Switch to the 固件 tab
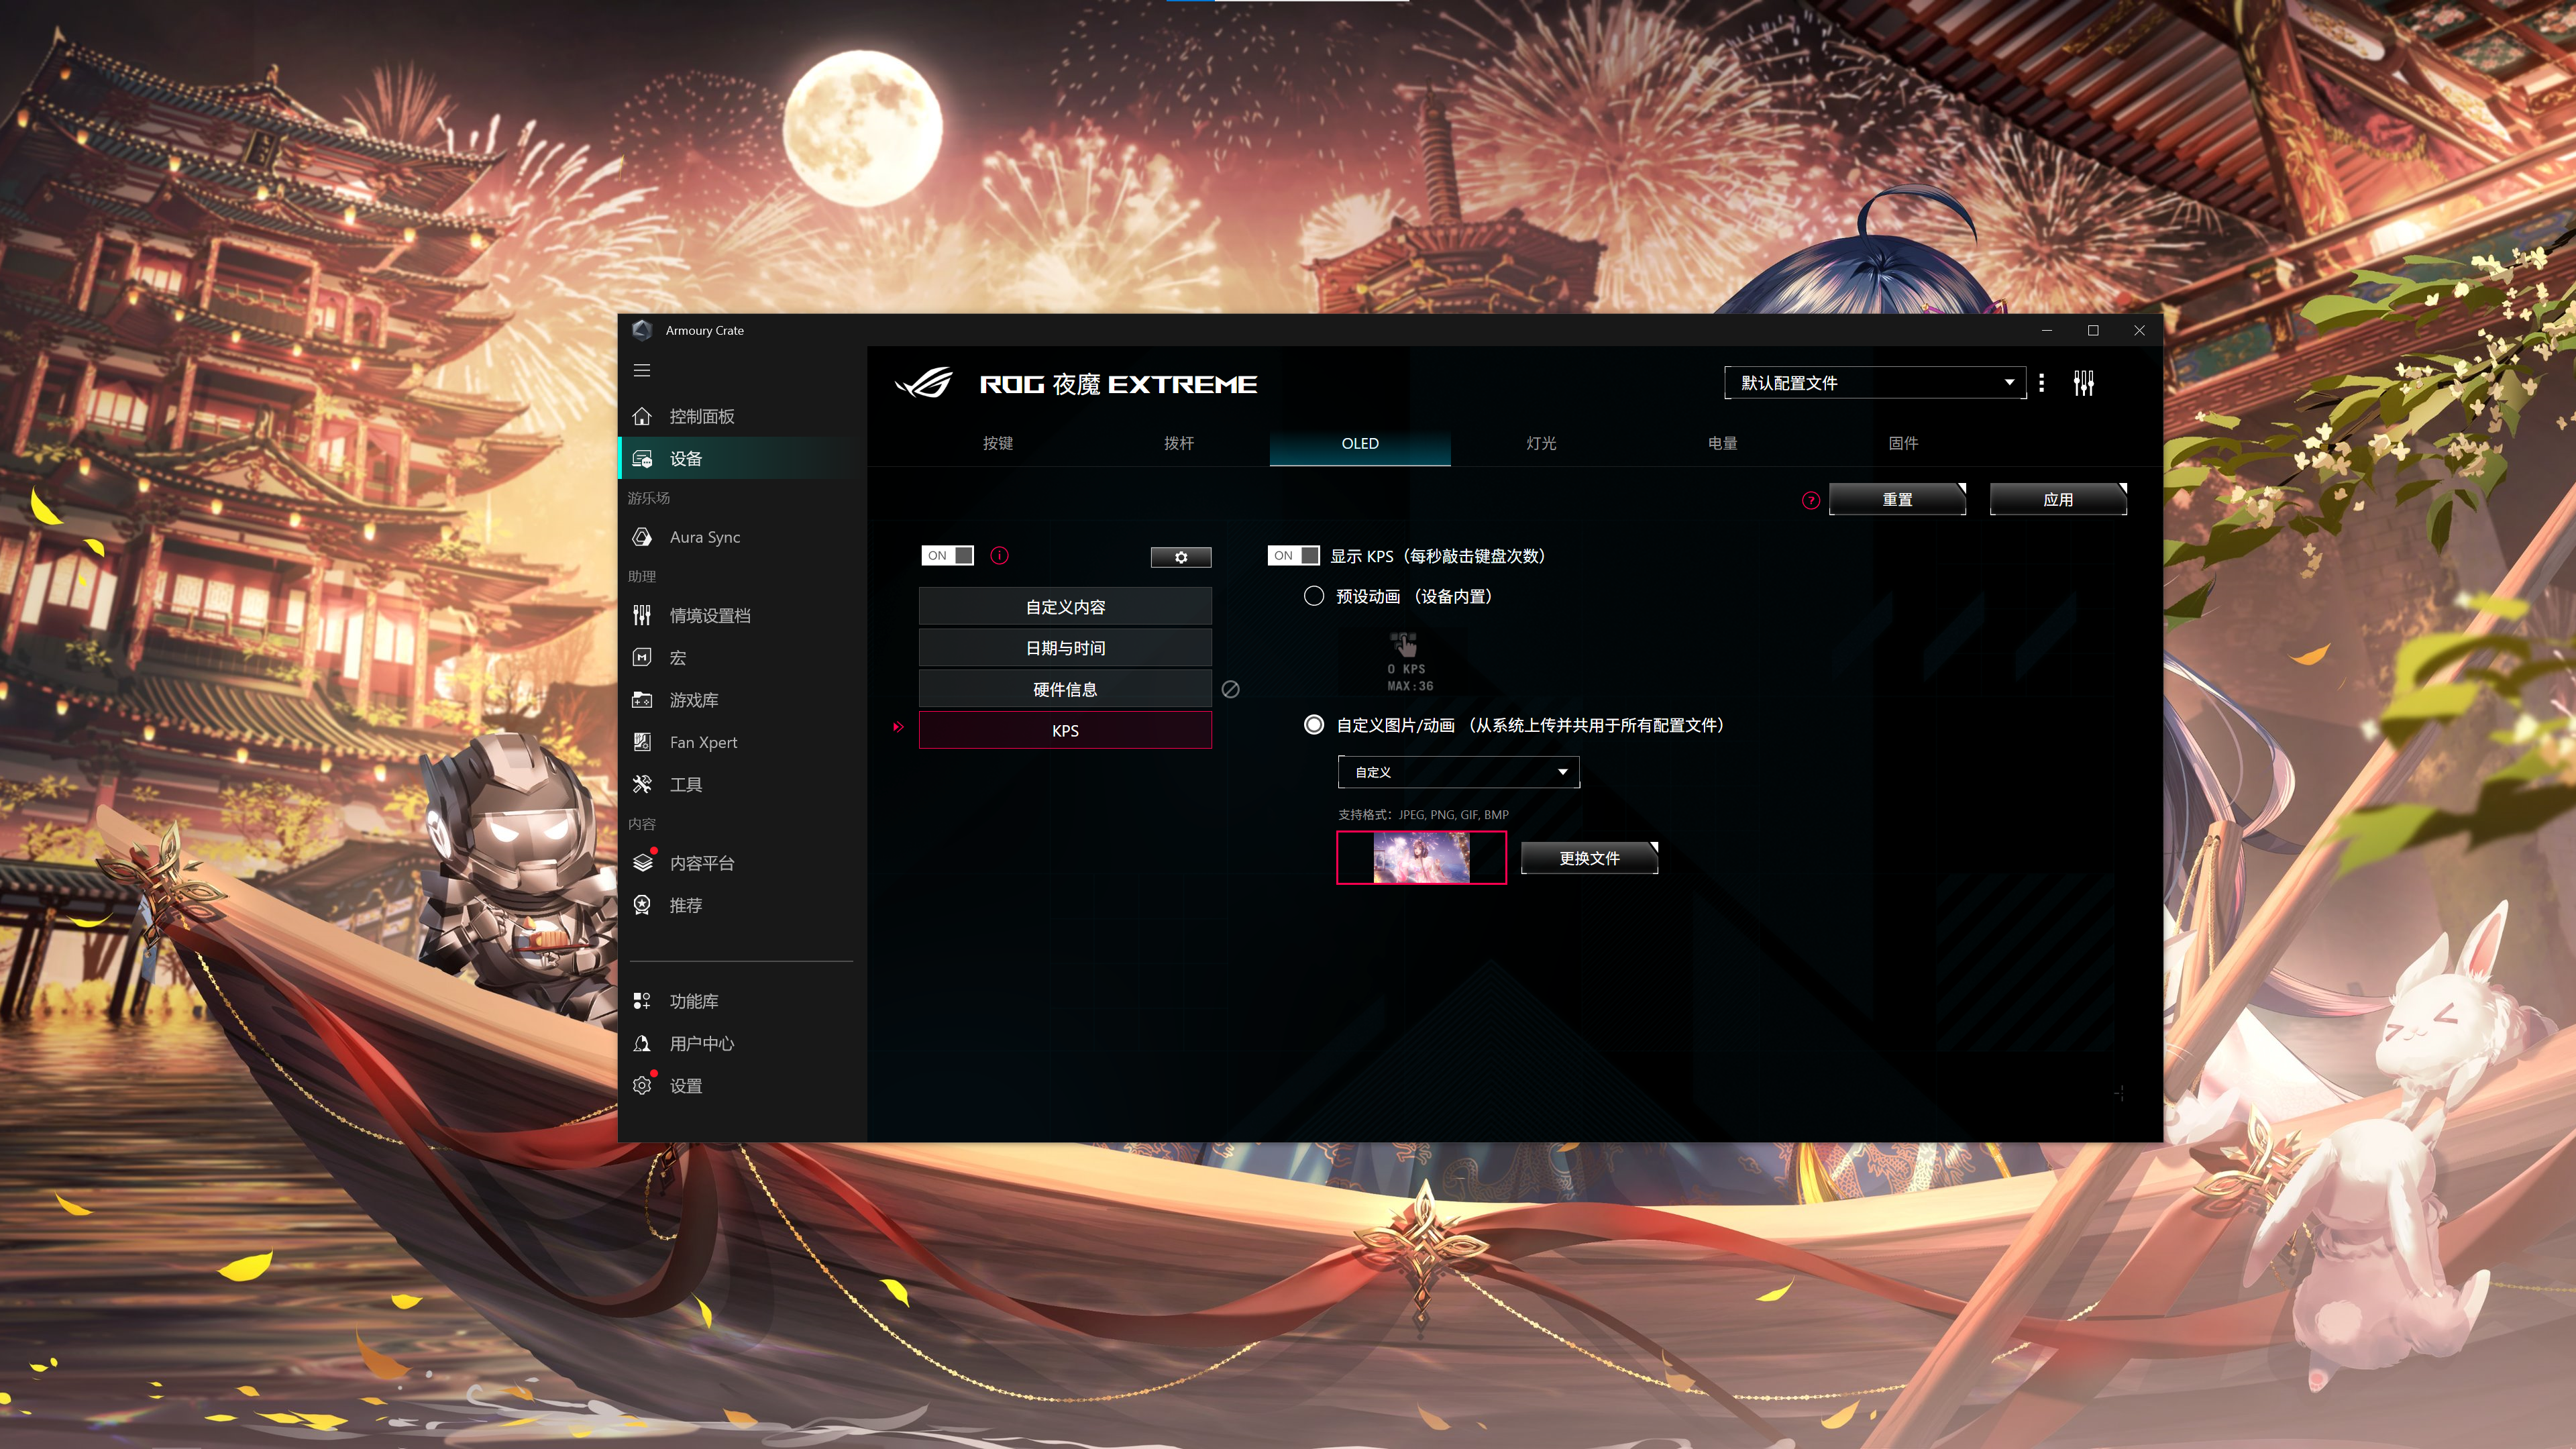The height and width of the screenshot is (1449, 2576). click(x=1903, y=443)
